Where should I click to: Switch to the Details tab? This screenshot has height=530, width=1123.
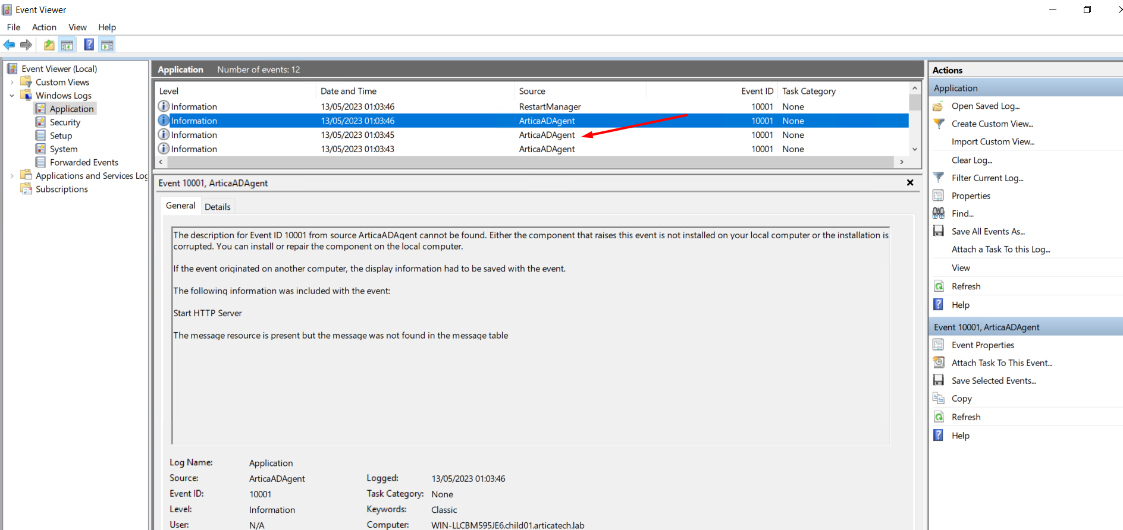pyautogui.click(x=218, y=207)
